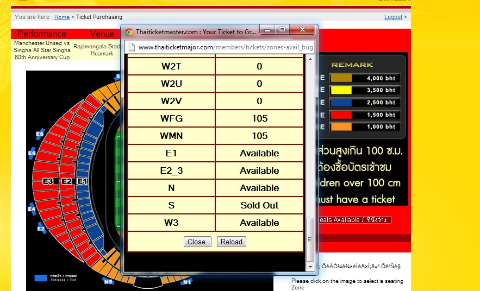
Task: Click the W2V zone cell
Action: pyautogui.click(x=171, y=101)
